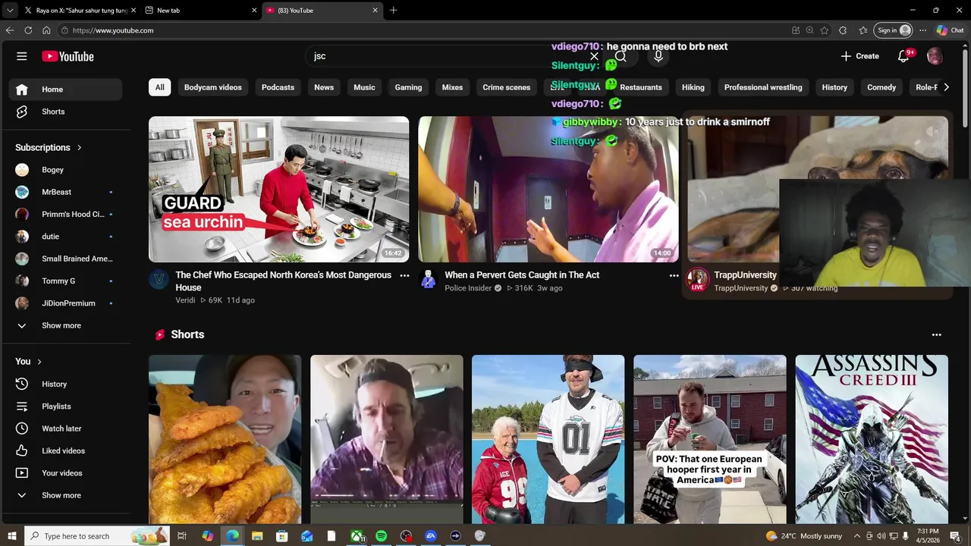Open the North Korea chef video thumbnail
The height and width of the screenshot is (546, 971).
point(278,189)
